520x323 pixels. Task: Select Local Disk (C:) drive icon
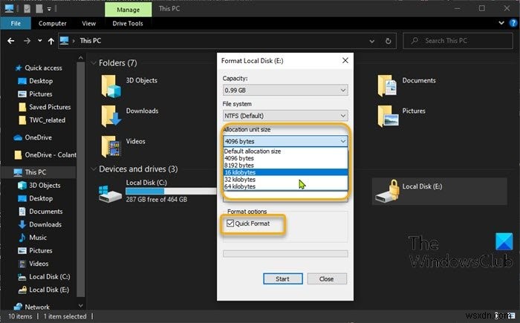click(110, 194)
